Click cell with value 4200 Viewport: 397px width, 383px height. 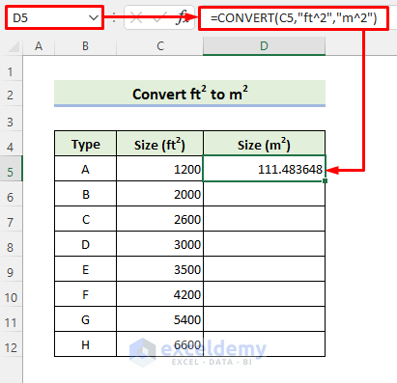click(x=159, y=294)
